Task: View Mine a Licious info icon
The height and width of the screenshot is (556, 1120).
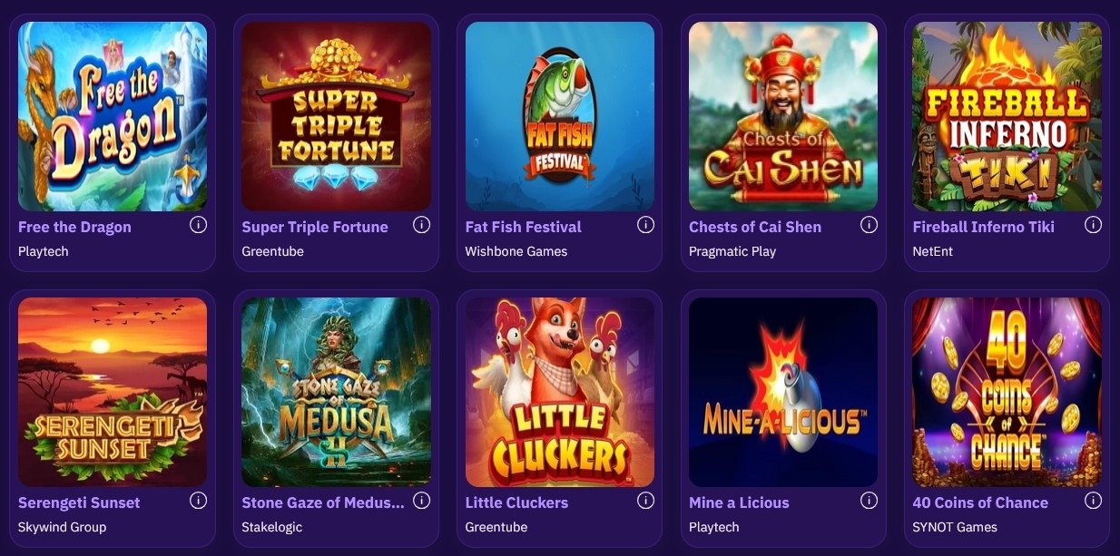Action: pyautogui.click(x=869, y=501)
